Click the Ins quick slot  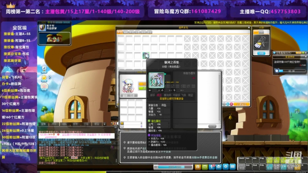point(248,160)
